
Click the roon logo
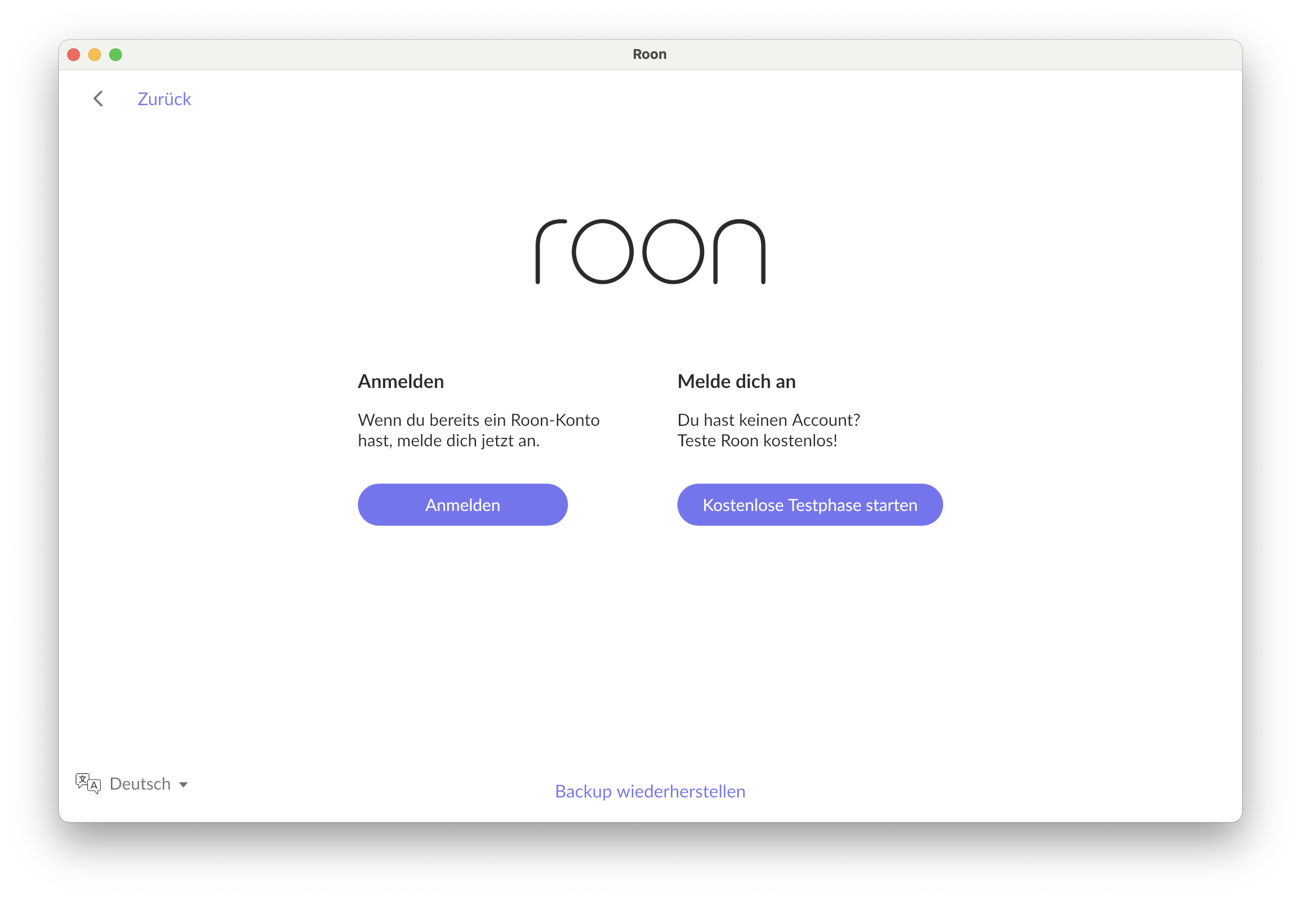pos(650,251)
